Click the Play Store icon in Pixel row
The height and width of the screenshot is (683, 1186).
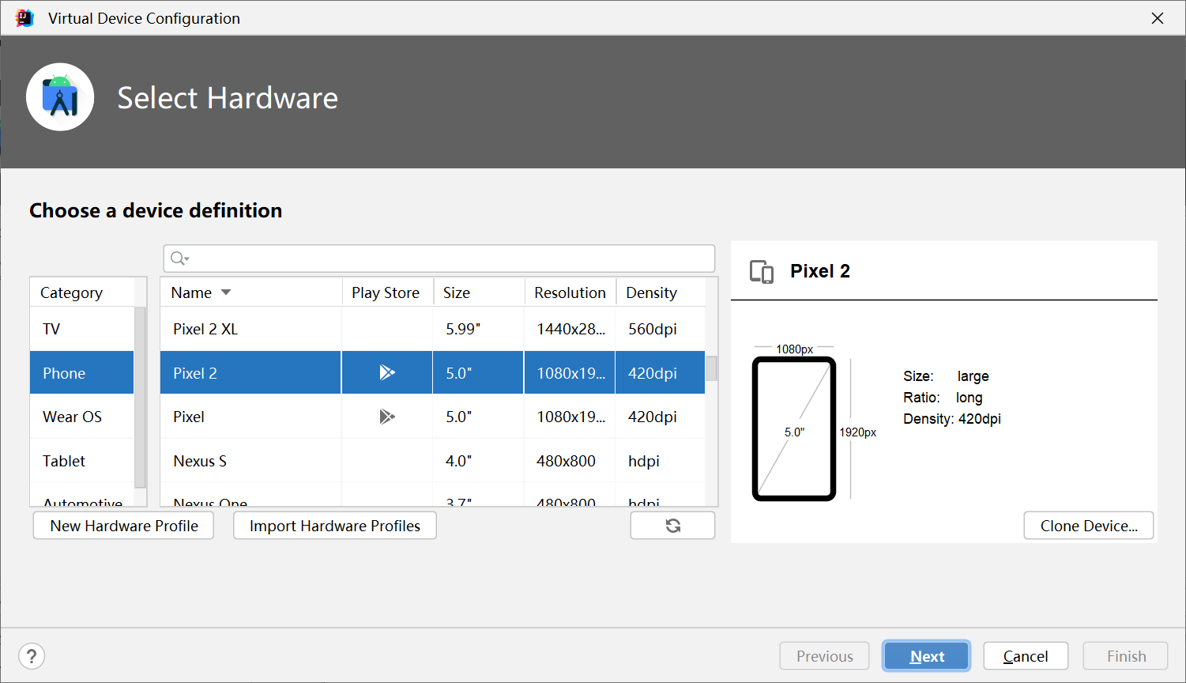click(x=387, y=417)
